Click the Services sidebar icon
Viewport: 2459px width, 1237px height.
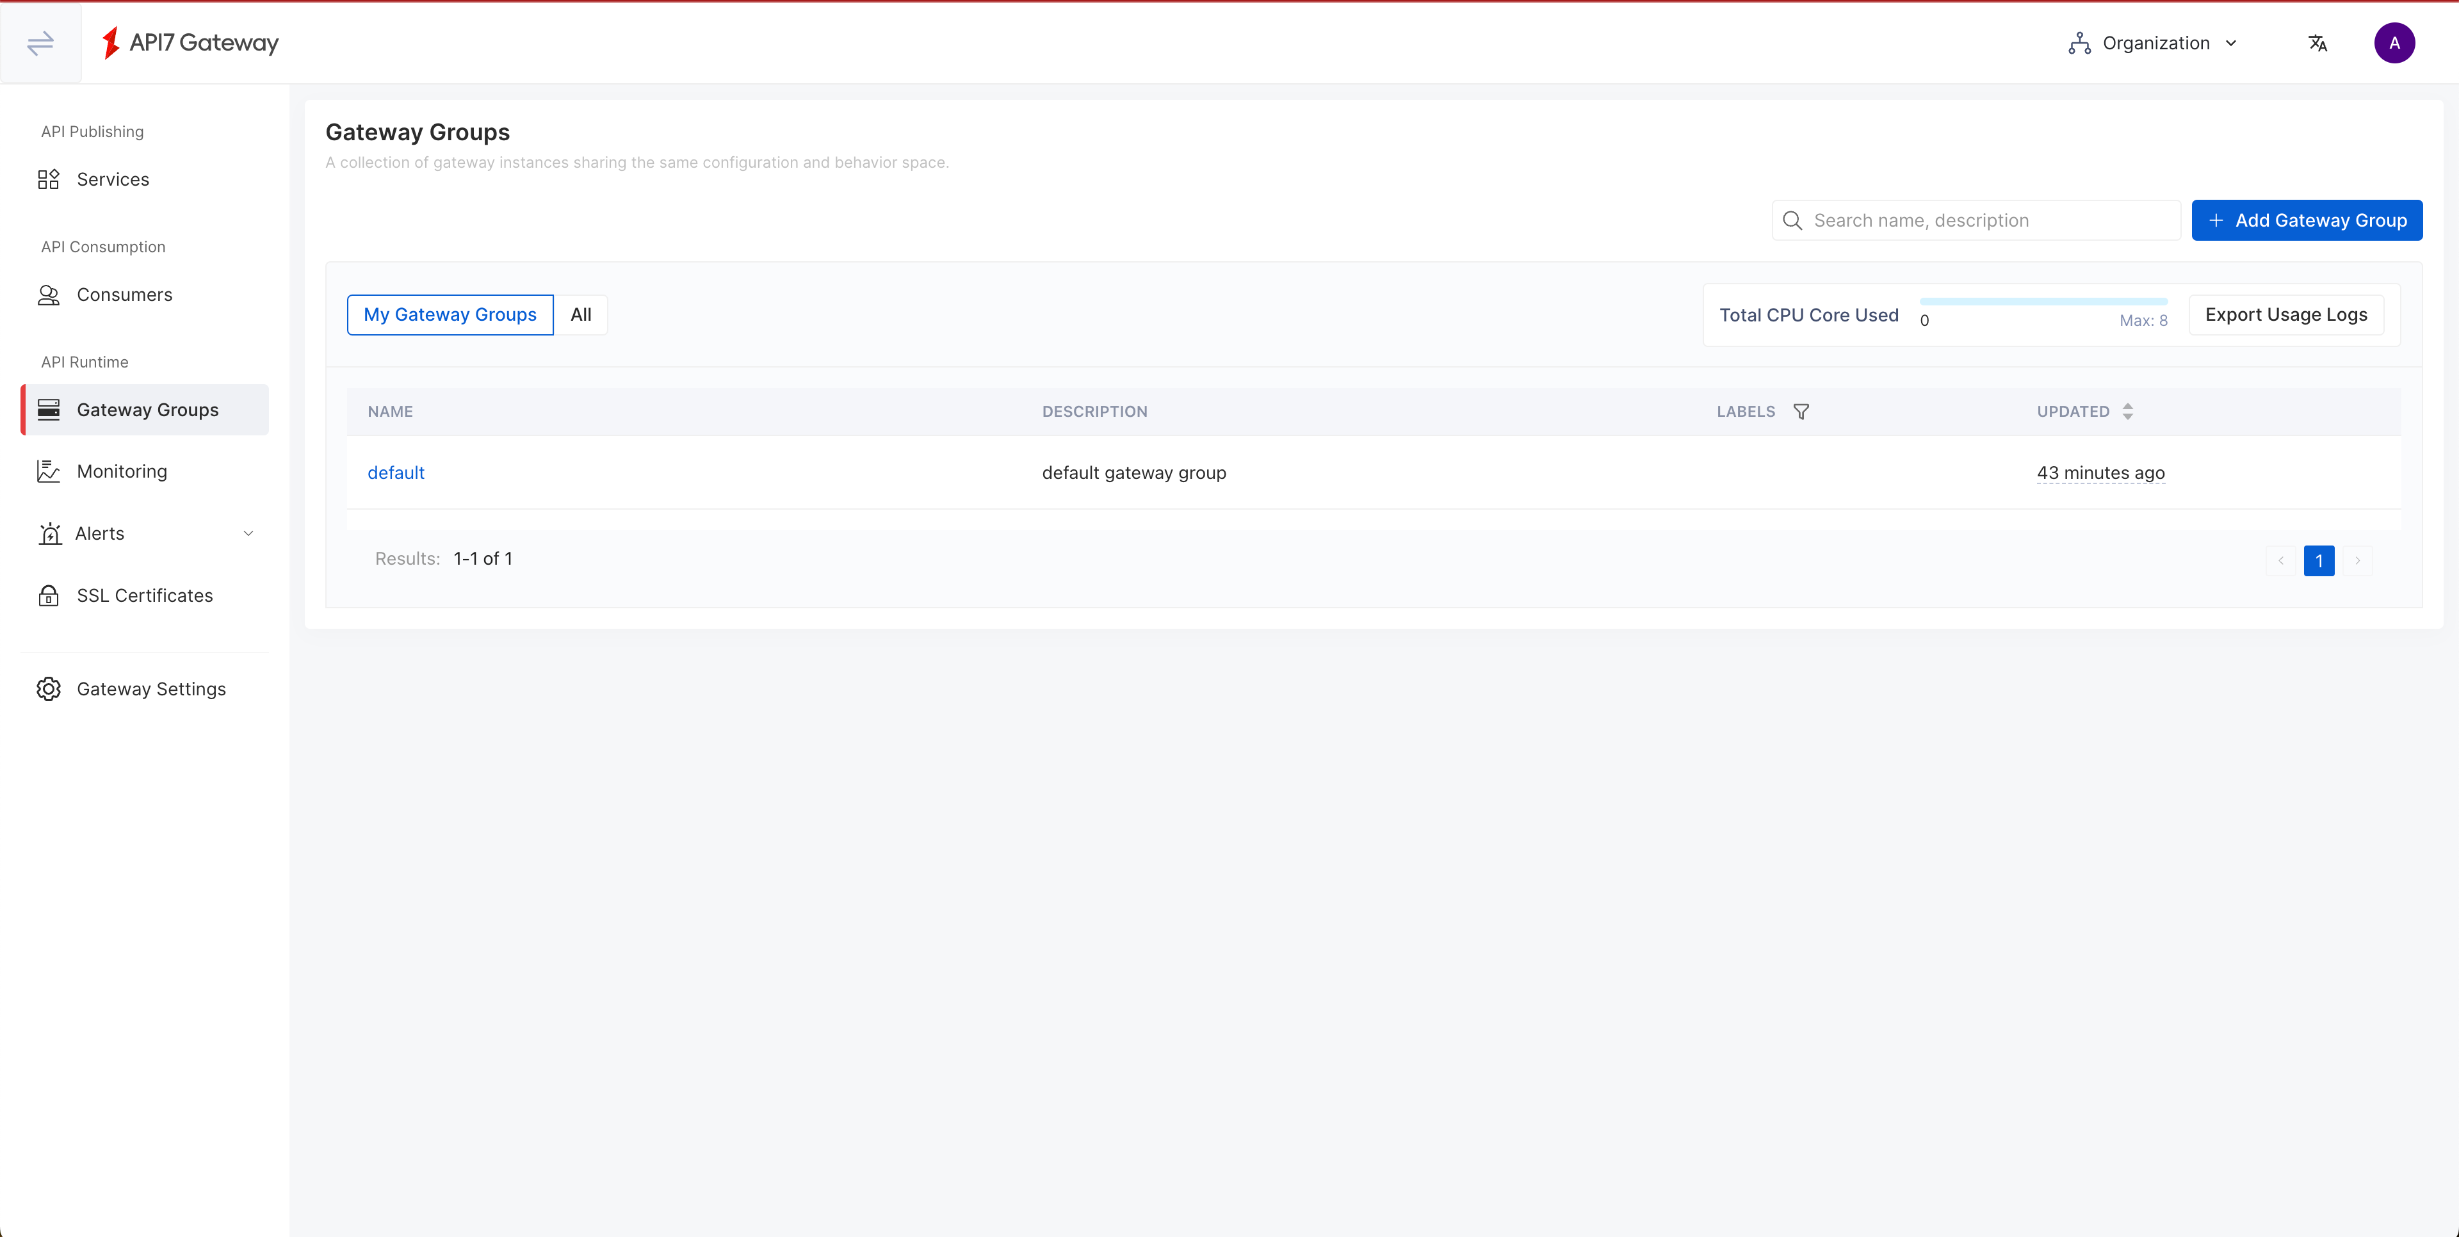click(49, 178)
